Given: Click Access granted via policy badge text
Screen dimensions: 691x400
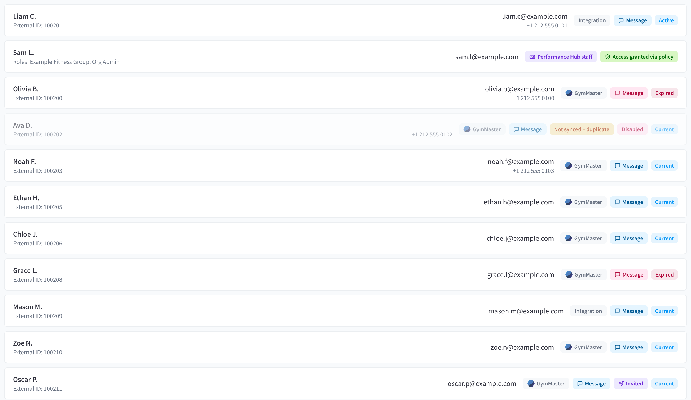Looking at the screenshot, I should coord(642,57).
